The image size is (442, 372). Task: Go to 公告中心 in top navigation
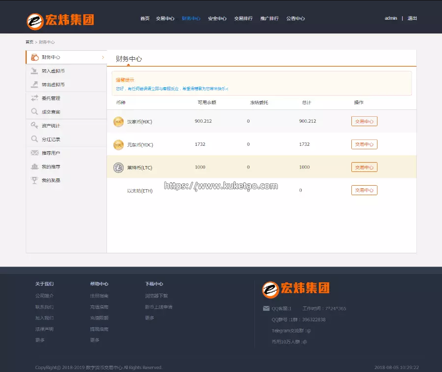(x=296, y=18)
